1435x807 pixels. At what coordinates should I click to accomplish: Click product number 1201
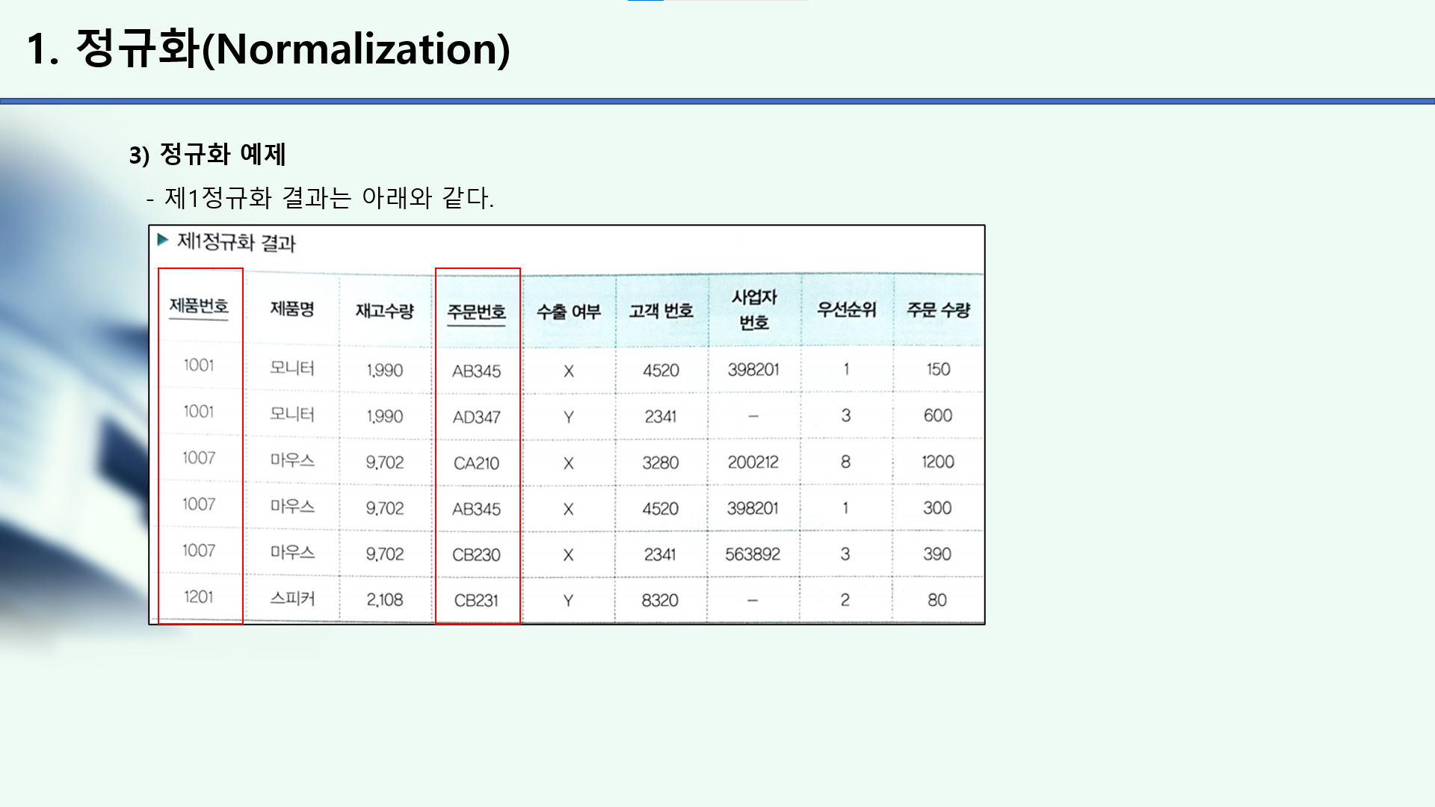(199, 597)
